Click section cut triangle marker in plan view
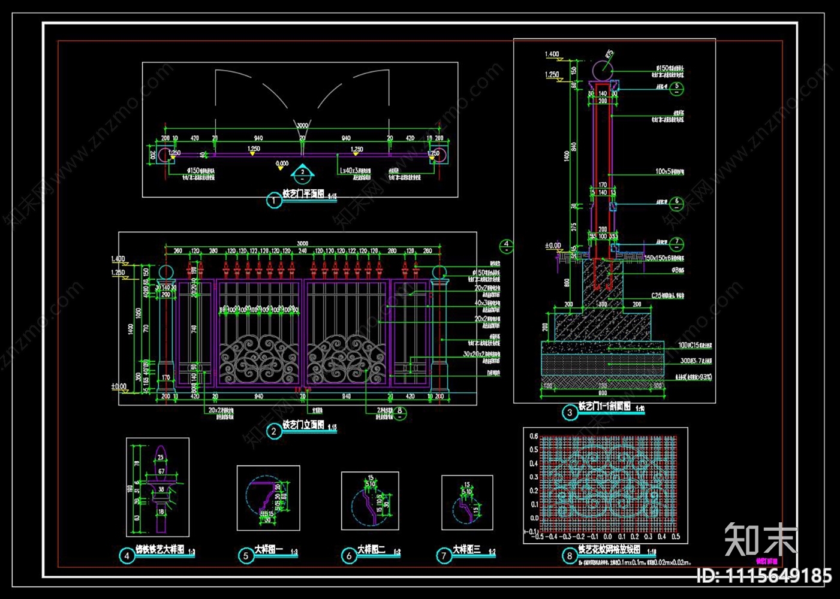The width and height of the screenshot is (840, 599). (303, 173)
